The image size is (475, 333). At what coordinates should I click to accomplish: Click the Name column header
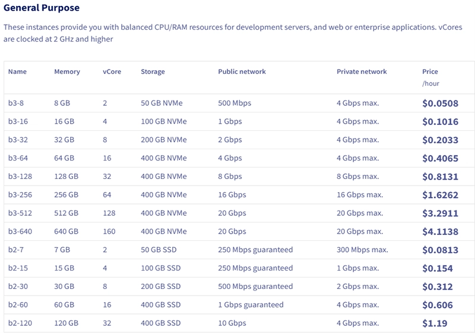(17, 72)
